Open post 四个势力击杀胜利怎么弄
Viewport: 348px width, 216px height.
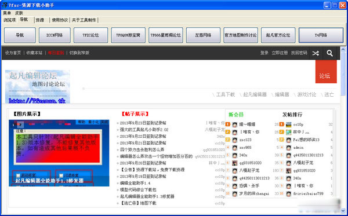pyautogui.click(x=142, y=150)
